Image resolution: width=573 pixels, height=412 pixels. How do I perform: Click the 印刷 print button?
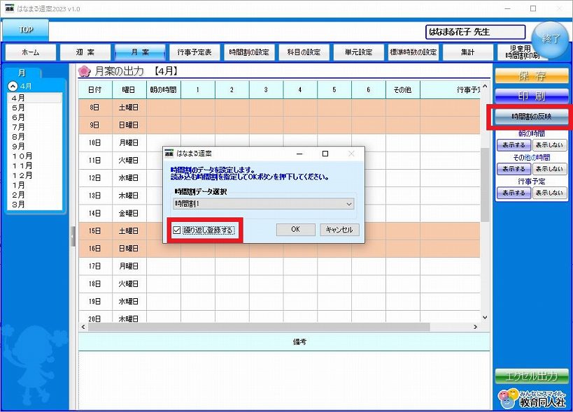pyautogui.click(x=532, y=96)
